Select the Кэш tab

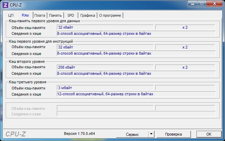(26, 15)
